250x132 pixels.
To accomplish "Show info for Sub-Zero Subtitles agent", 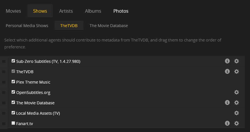I will click(227, 61).
